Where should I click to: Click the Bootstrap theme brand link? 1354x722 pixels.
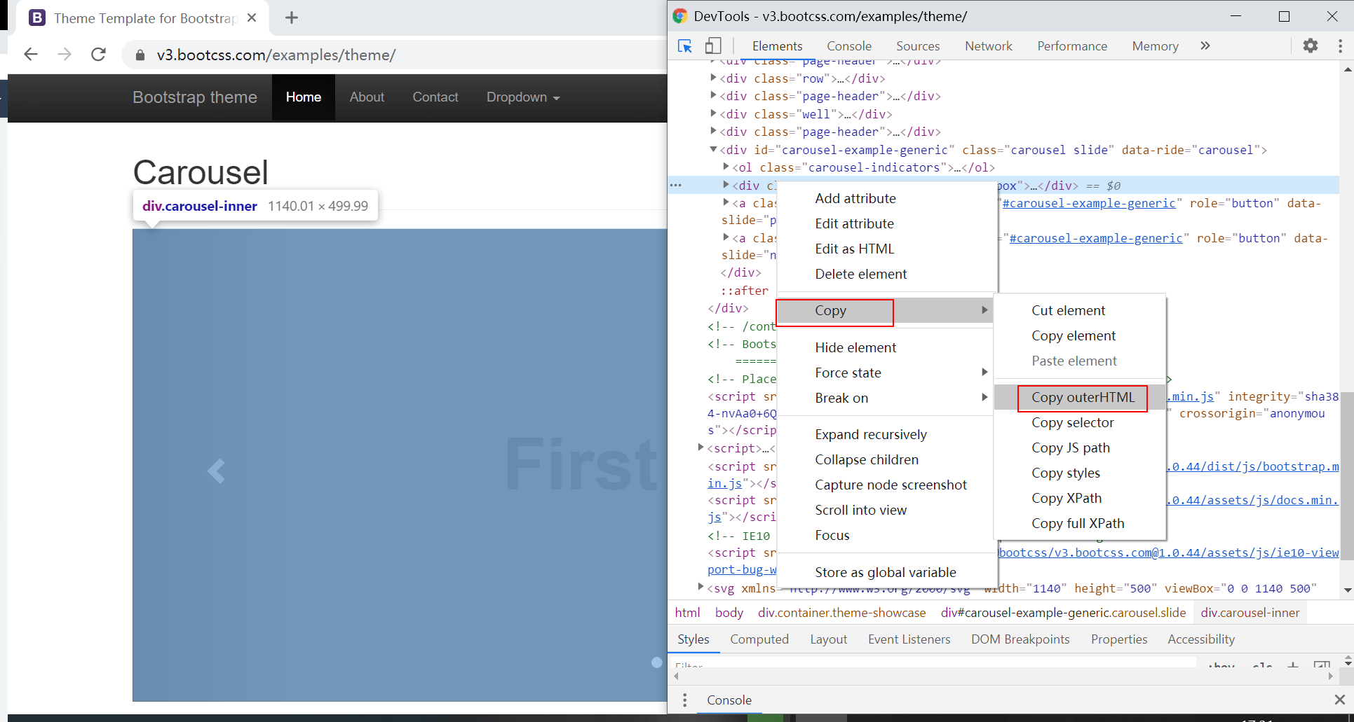pos(195,97)
